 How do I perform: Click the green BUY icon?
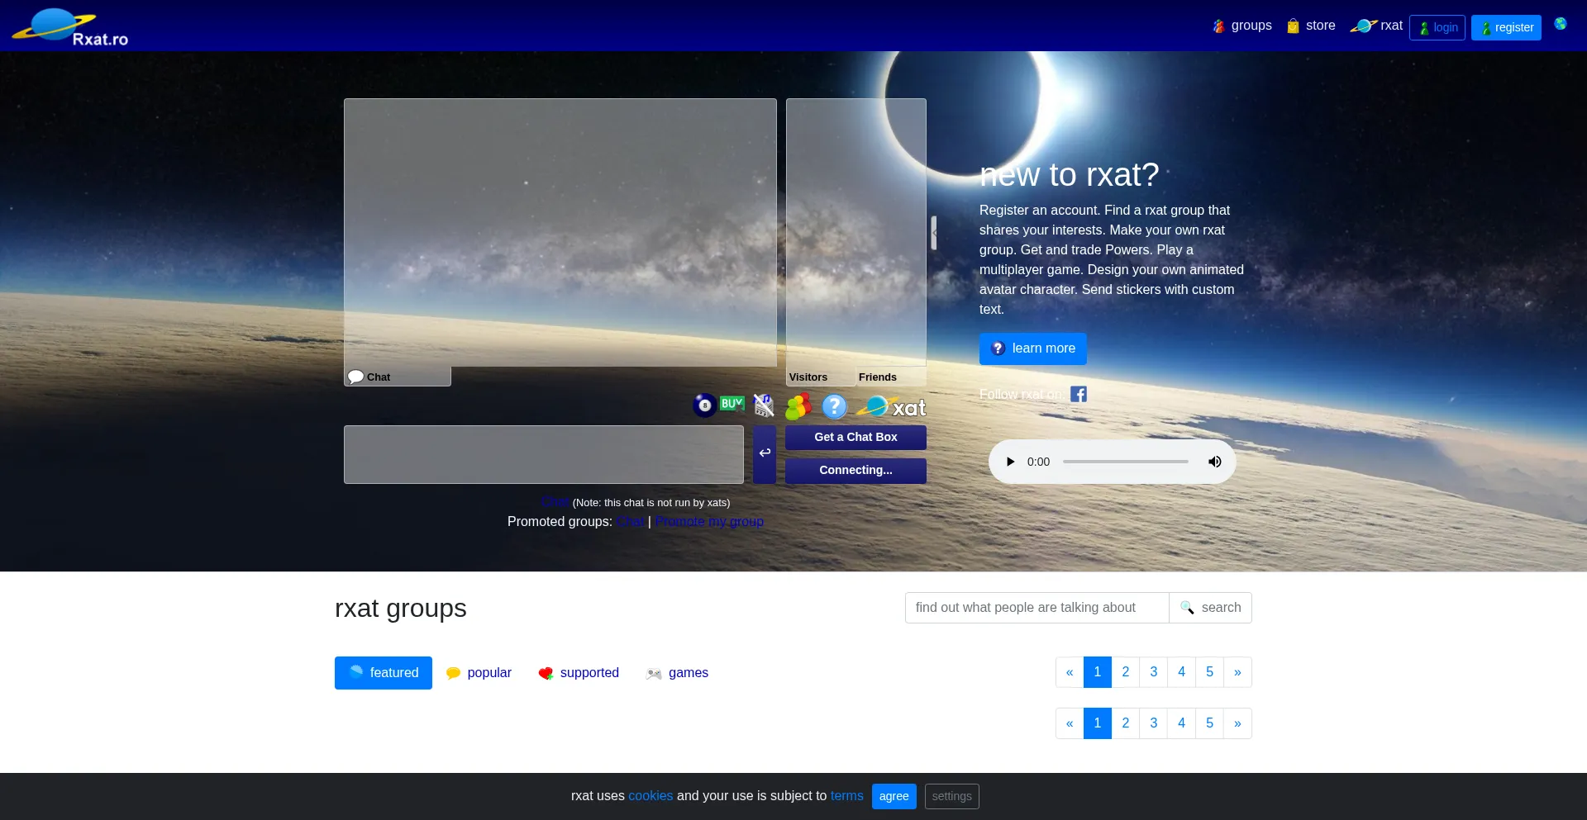(x=732, y=404)
